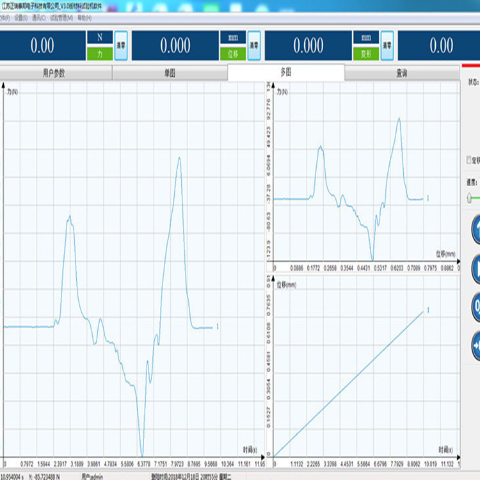Switch to the 用户参数 tab
Screen dimensions: 480x480
(x=53, y=73)
